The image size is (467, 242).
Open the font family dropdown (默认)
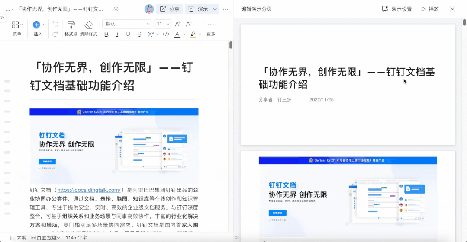click(x=126, y=24)
